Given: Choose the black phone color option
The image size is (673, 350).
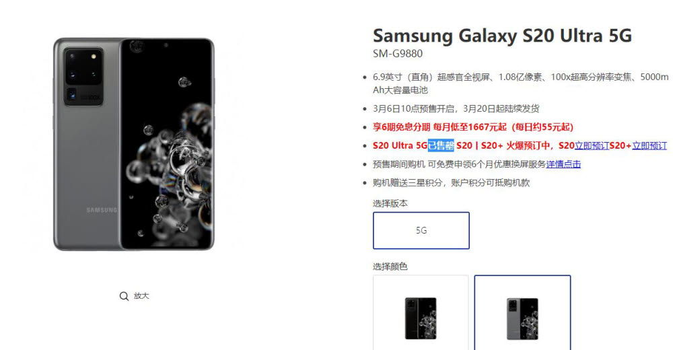Looking at the screenshot, I should click(x=421, y=312).
